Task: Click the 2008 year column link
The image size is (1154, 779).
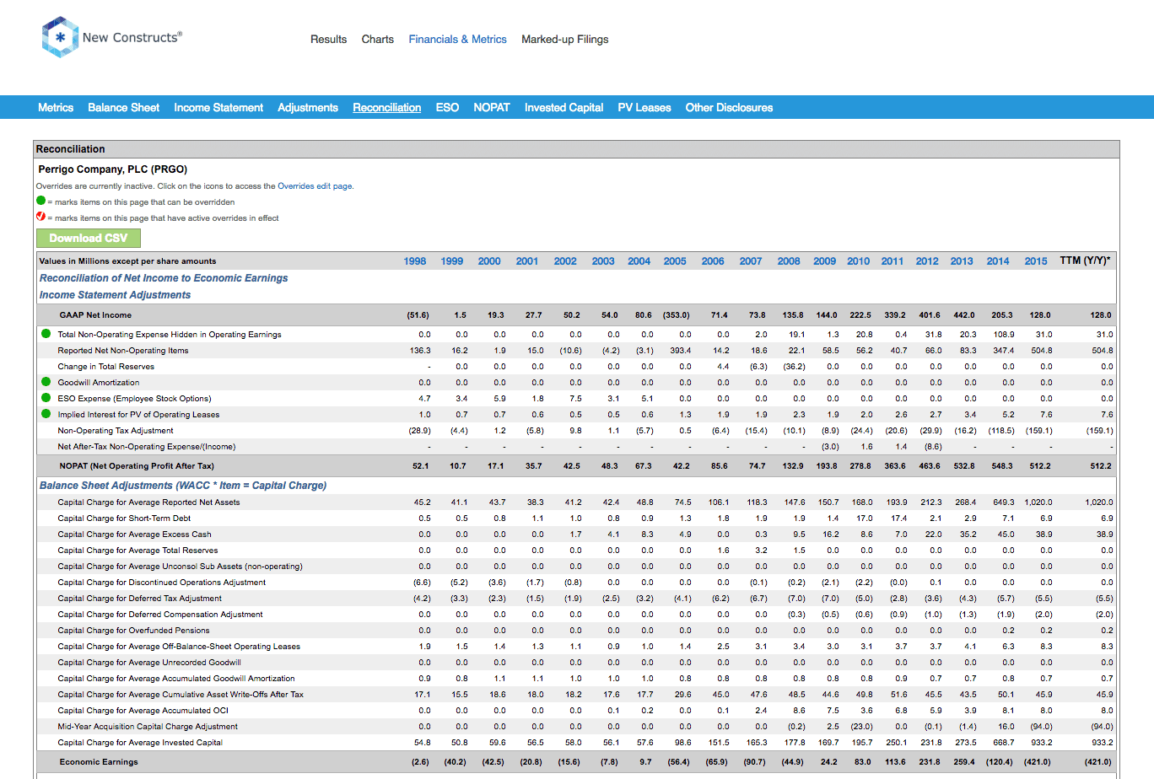Action: coord(789,261)
